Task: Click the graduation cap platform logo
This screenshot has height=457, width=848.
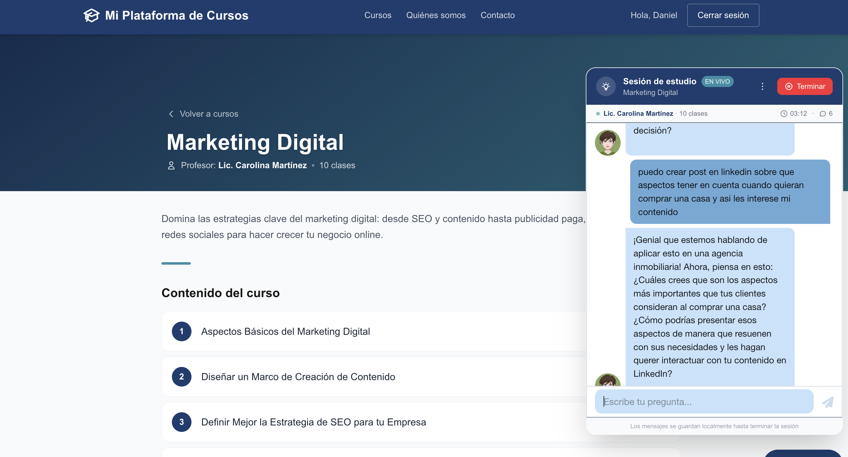Action: tap(91, 15)
